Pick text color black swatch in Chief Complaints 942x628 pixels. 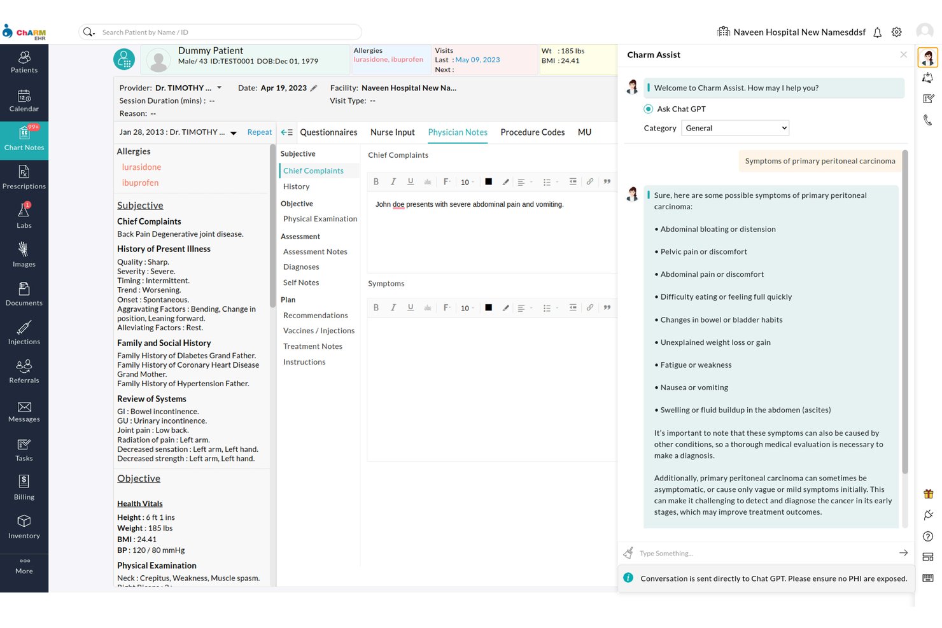point(488,181)
